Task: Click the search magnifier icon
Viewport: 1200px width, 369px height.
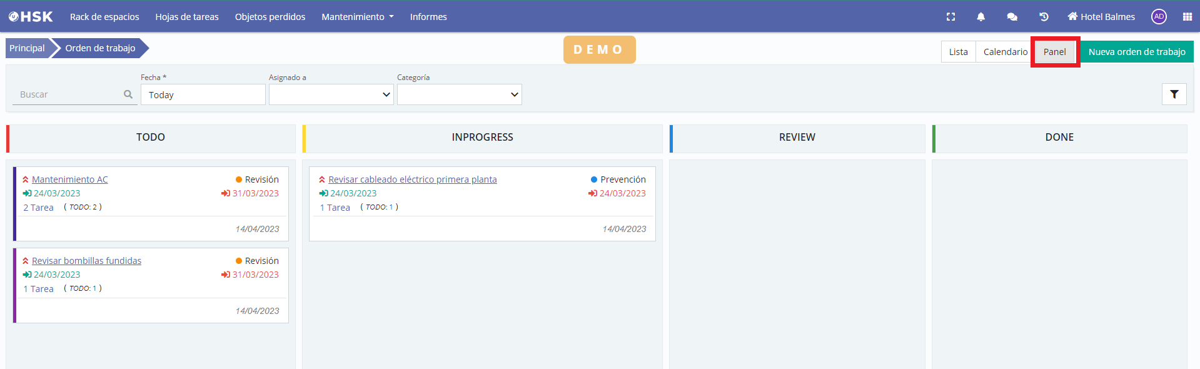Action: pyautogui.click(x=128, y=94)
